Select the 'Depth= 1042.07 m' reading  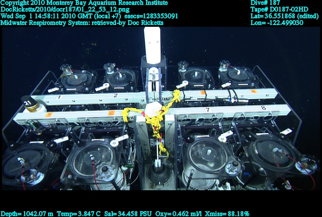tap(27, 214)
